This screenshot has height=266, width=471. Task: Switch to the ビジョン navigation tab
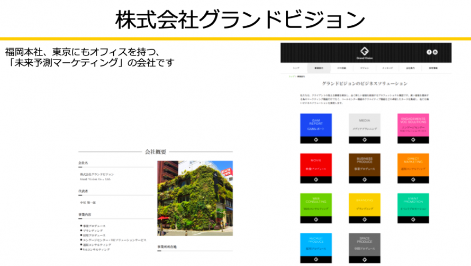coord(365,68)
